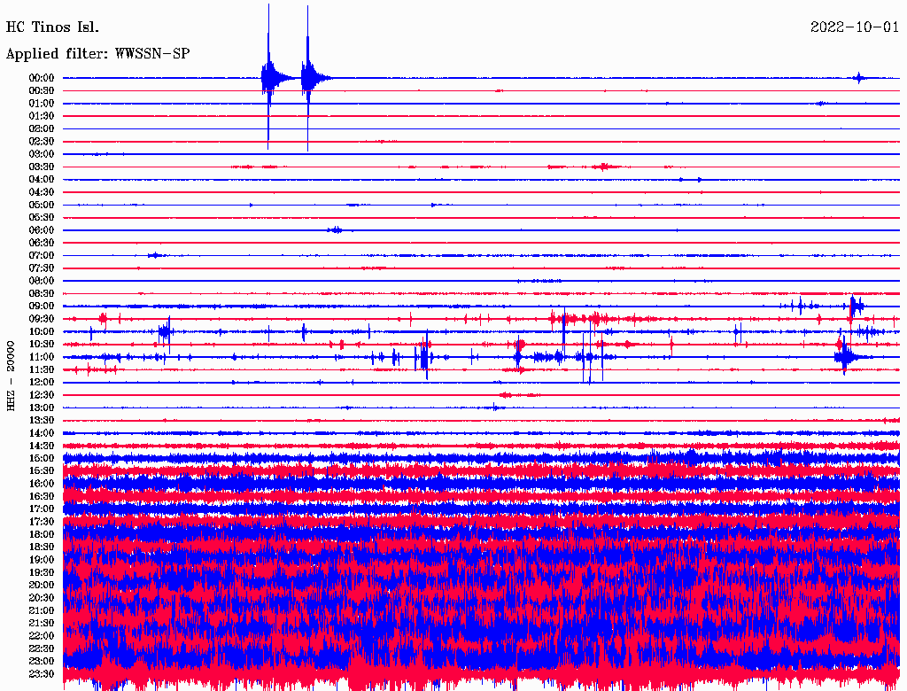Click the '12:30' time label
This screenshot has height=691, width=907.
[x=42, y=395]
